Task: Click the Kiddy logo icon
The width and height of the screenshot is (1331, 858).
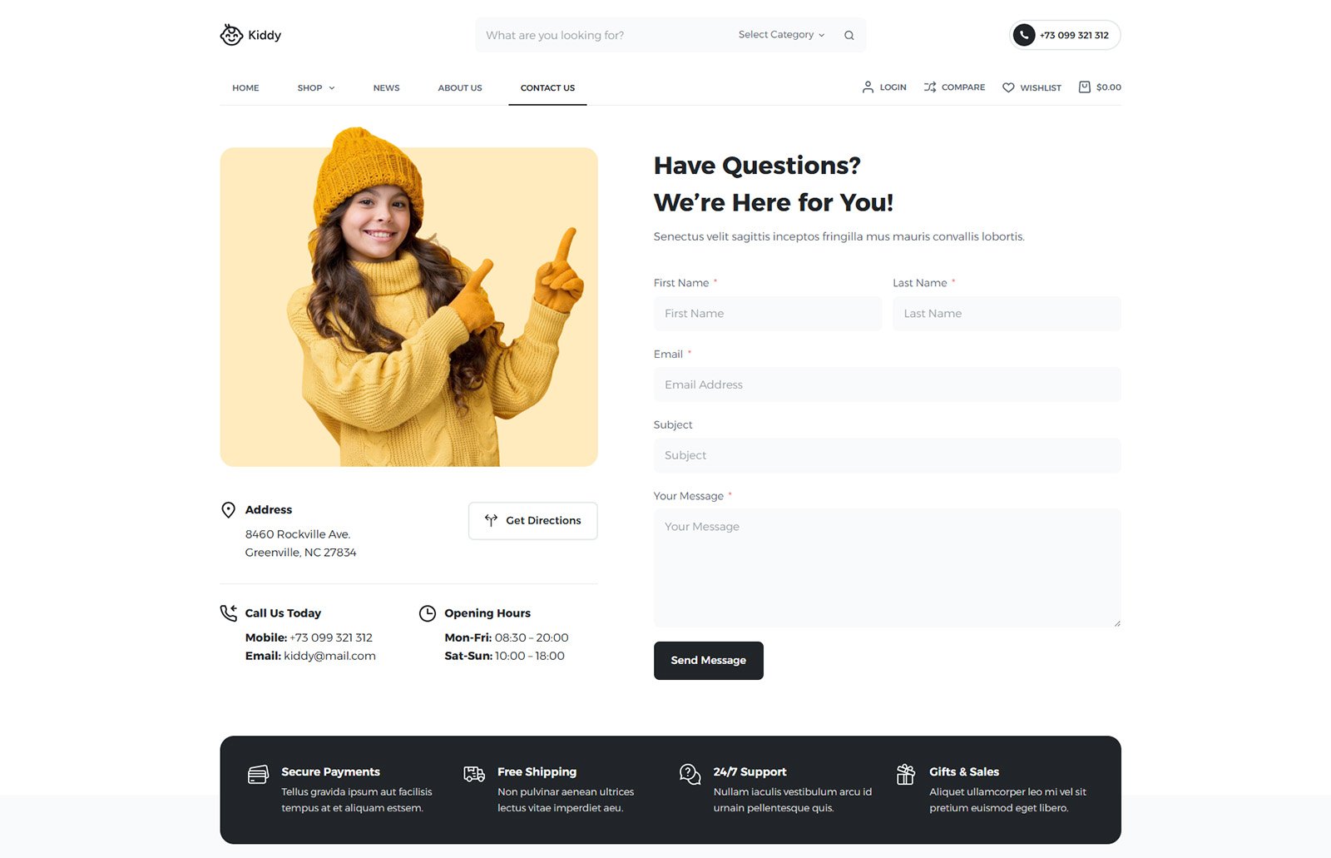Action: [x=231, y=35]
